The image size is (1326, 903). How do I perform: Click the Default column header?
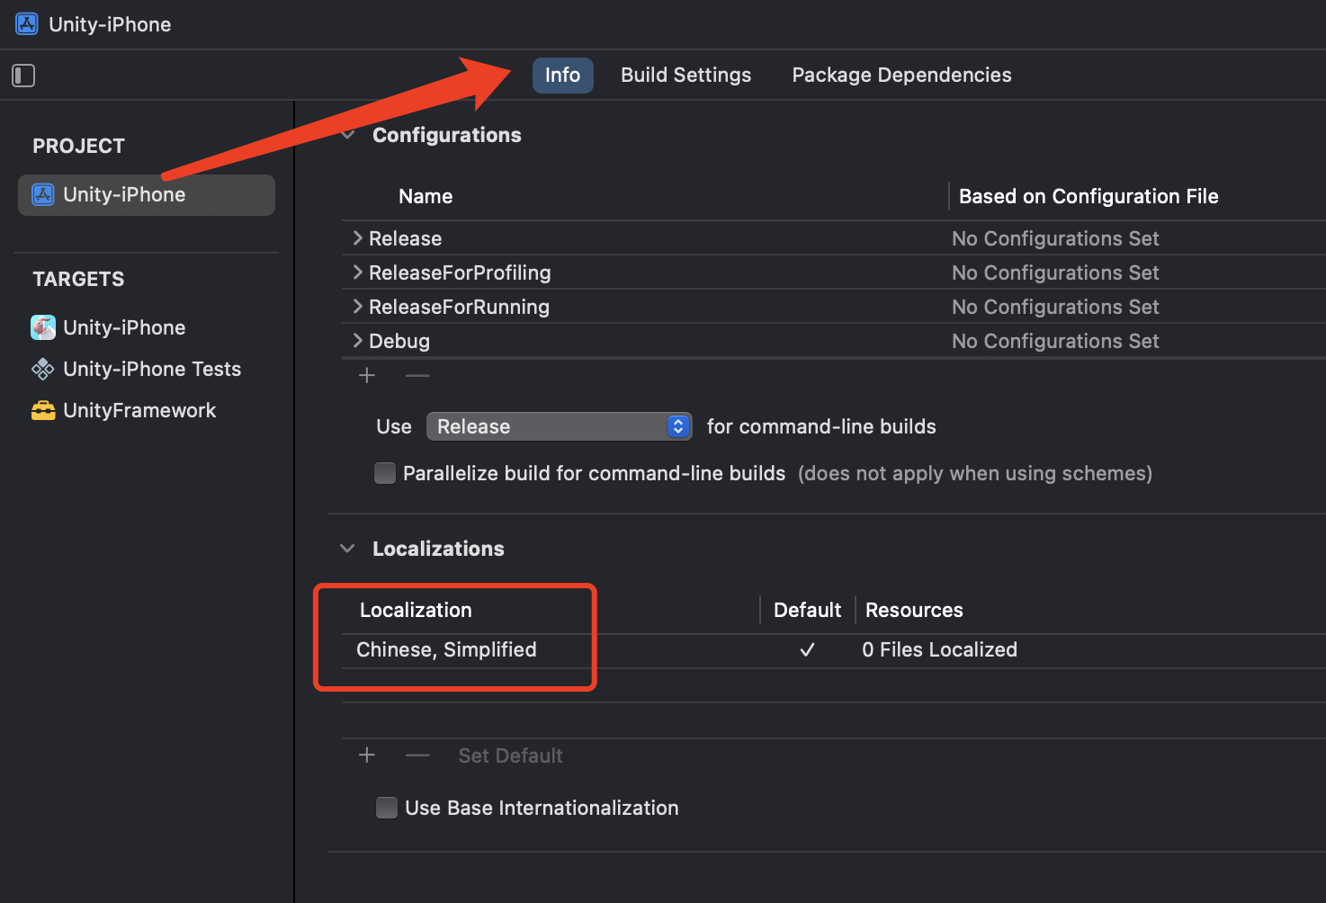click(807, 610)
